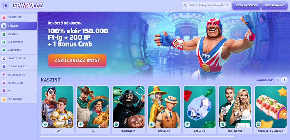Click the Bejelentkezés login button
The width and height of the screenshot is (290, 140).
246,5
